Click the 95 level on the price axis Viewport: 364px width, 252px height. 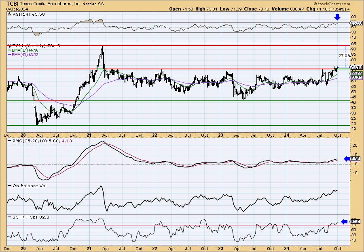353,44
